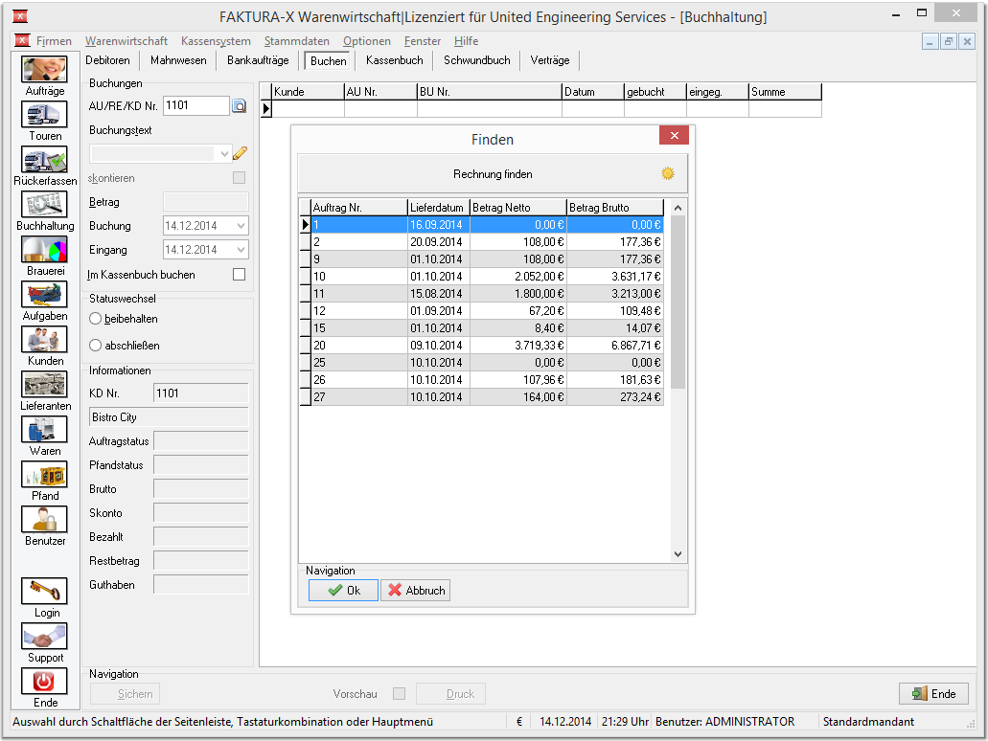
Task: Open the Brauerei sidebar icon
Action: (44, 249)
